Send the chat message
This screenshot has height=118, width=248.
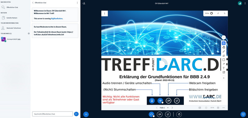pos(76,114)
